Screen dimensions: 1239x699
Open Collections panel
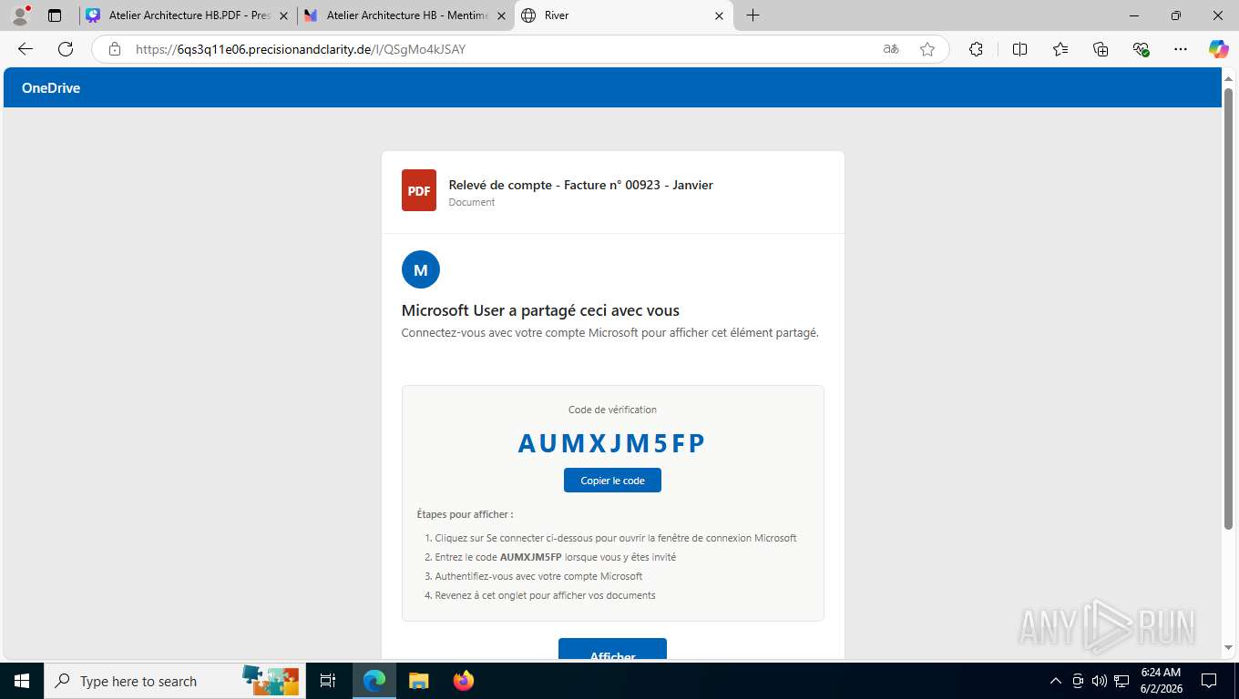[x=1101, y=49]
